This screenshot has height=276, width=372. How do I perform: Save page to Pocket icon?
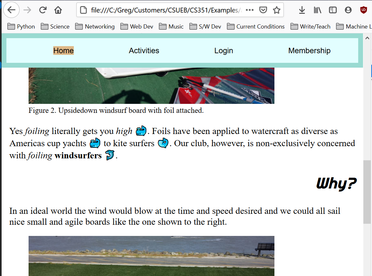tap(263, 10)
